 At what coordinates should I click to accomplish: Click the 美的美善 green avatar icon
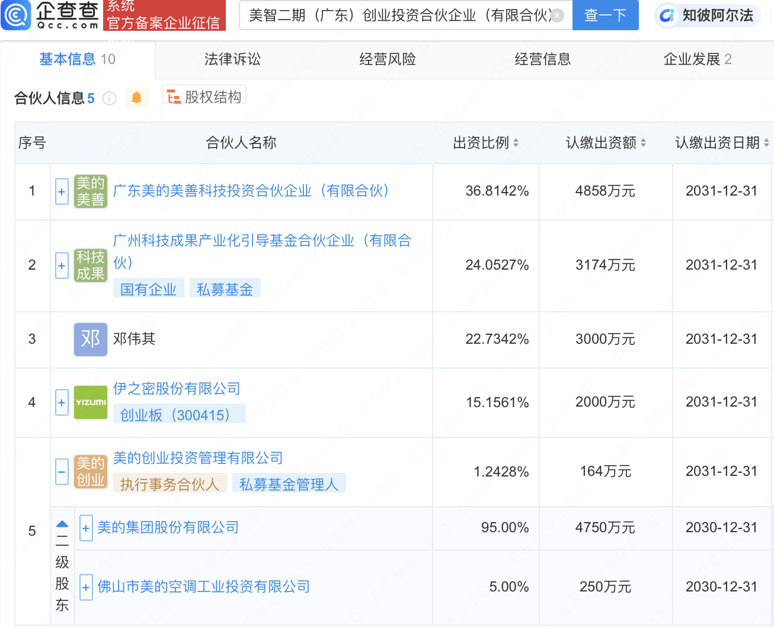tap(91, 191)
